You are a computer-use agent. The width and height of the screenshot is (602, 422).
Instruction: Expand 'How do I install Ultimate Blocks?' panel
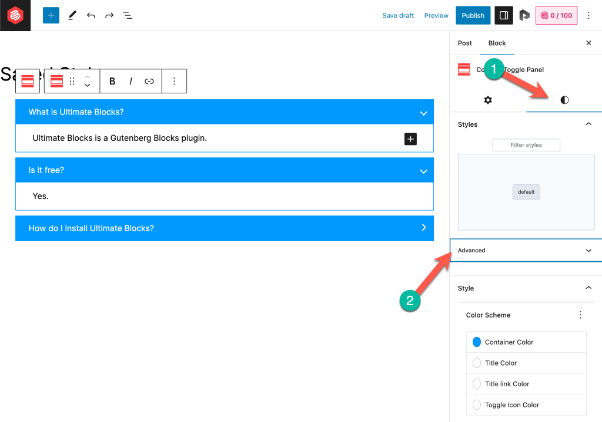pos(423,227)
